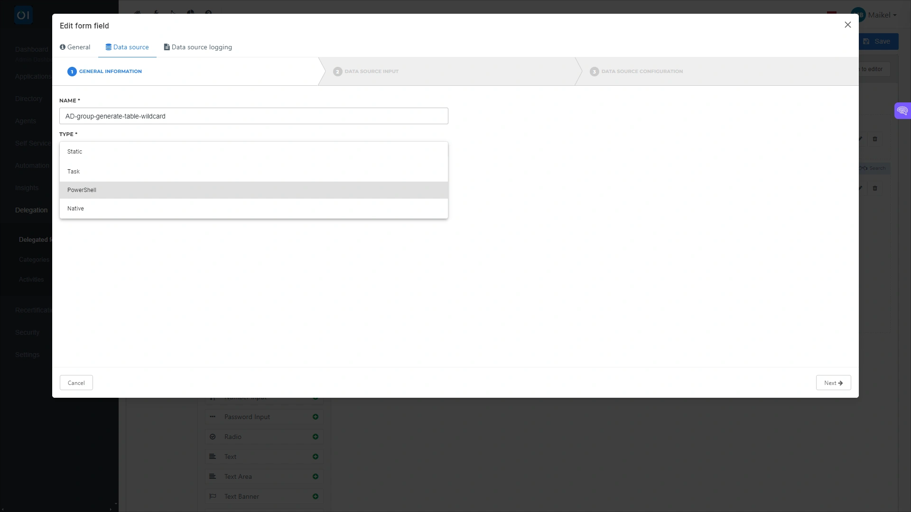Add the Password Input field element

tap(316, 417)
